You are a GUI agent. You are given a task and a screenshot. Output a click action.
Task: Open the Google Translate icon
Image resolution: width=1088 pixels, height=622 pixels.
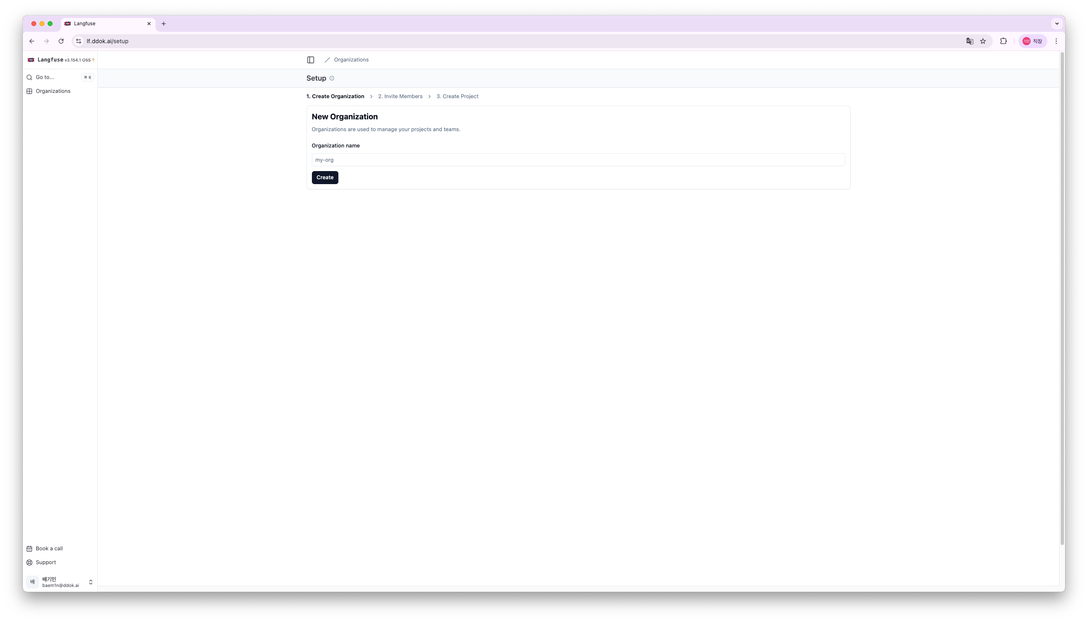coord(970,41)
